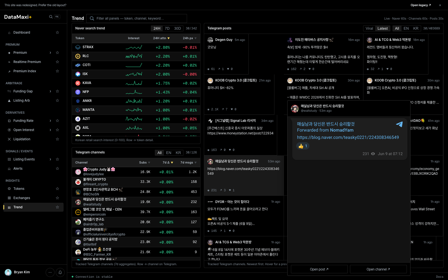Click the @BChoSN channel handle
Image resolution: width=448 pixels, height=280 pixels.
[x=91, y=194]
